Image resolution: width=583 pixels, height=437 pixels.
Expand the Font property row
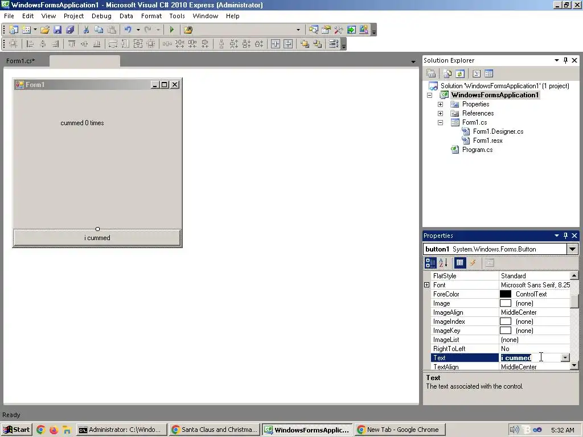[427, 285]
